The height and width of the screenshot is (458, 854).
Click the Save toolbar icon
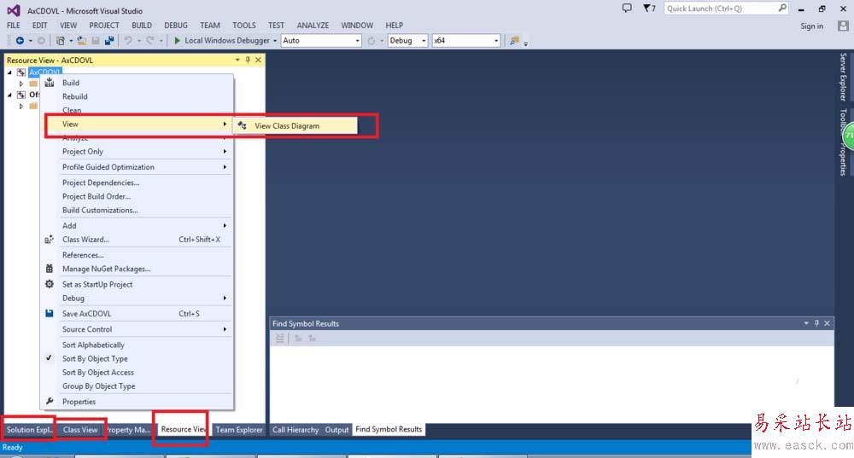coord(96,41)
